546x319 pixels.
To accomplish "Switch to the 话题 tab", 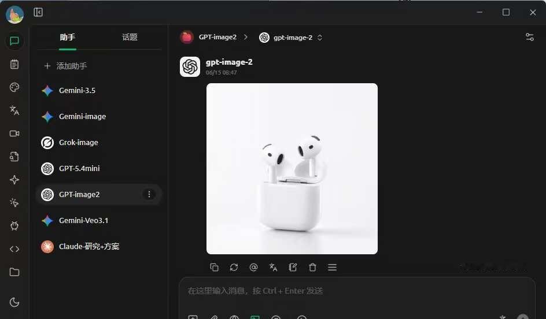I will point(130,37).
